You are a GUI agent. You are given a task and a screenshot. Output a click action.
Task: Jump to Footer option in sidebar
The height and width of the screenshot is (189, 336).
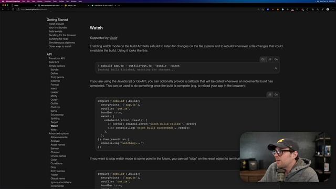[54, 175]
